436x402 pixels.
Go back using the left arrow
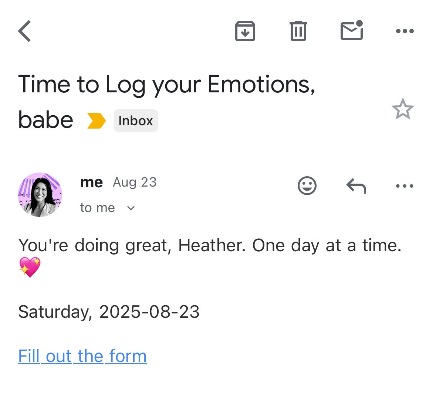(x=24, y=31)
